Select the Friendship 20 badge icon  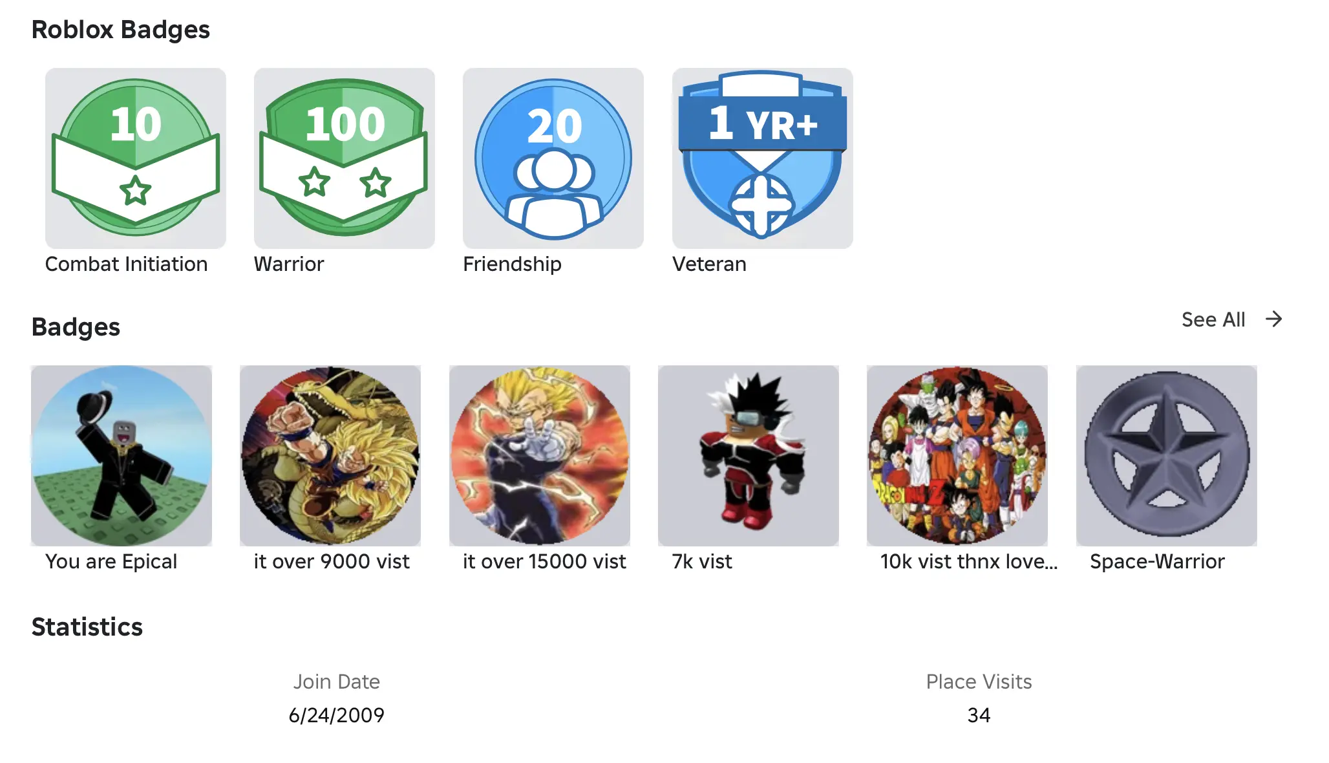(553, 158)
